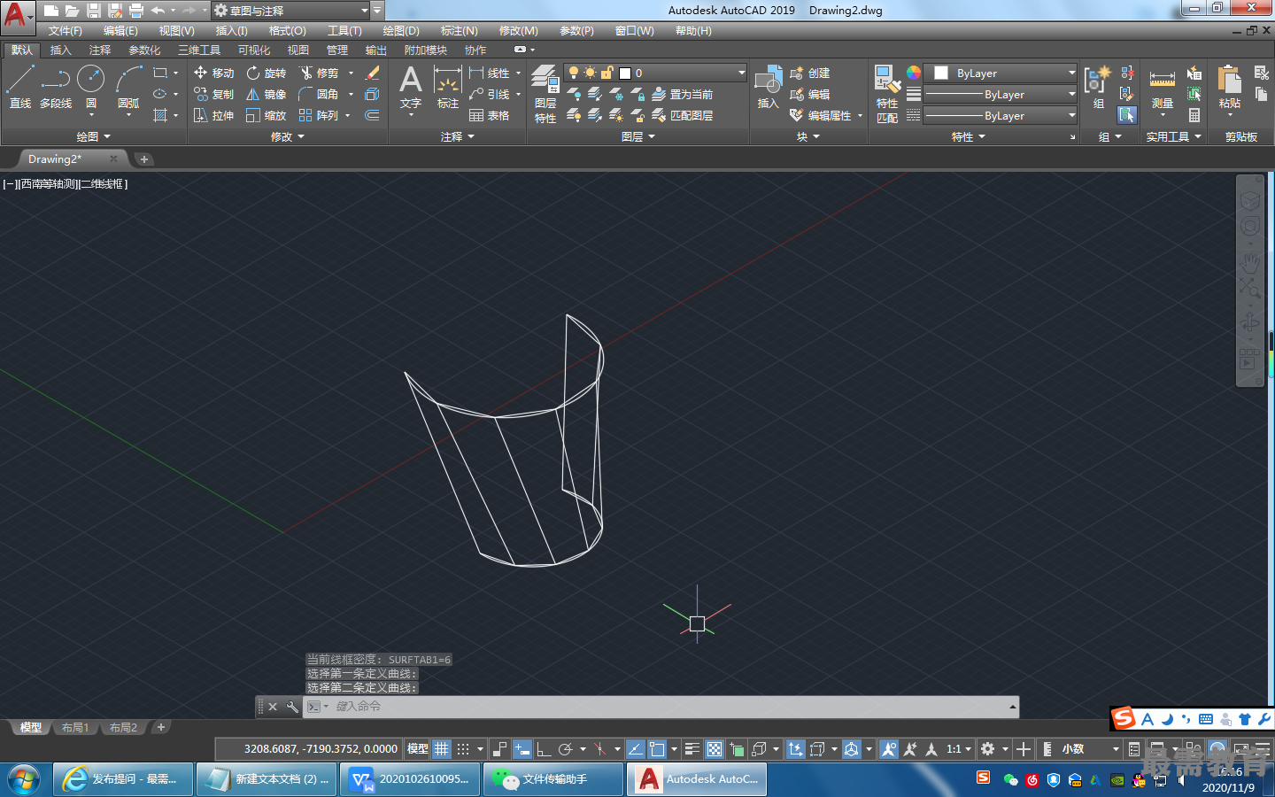This screenshot has height=797, width=1275.
Task: Insert a 表格 (Table)
Action: click(x=490, y=115)
